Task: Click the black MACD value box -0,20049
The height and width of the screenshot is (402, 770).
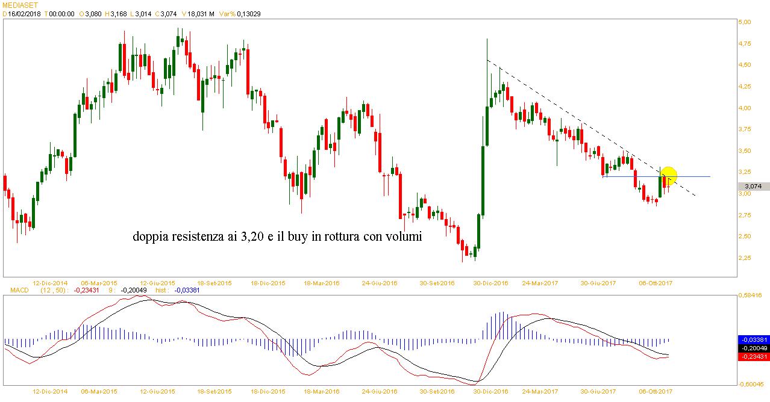Action: tap(753, 348)
